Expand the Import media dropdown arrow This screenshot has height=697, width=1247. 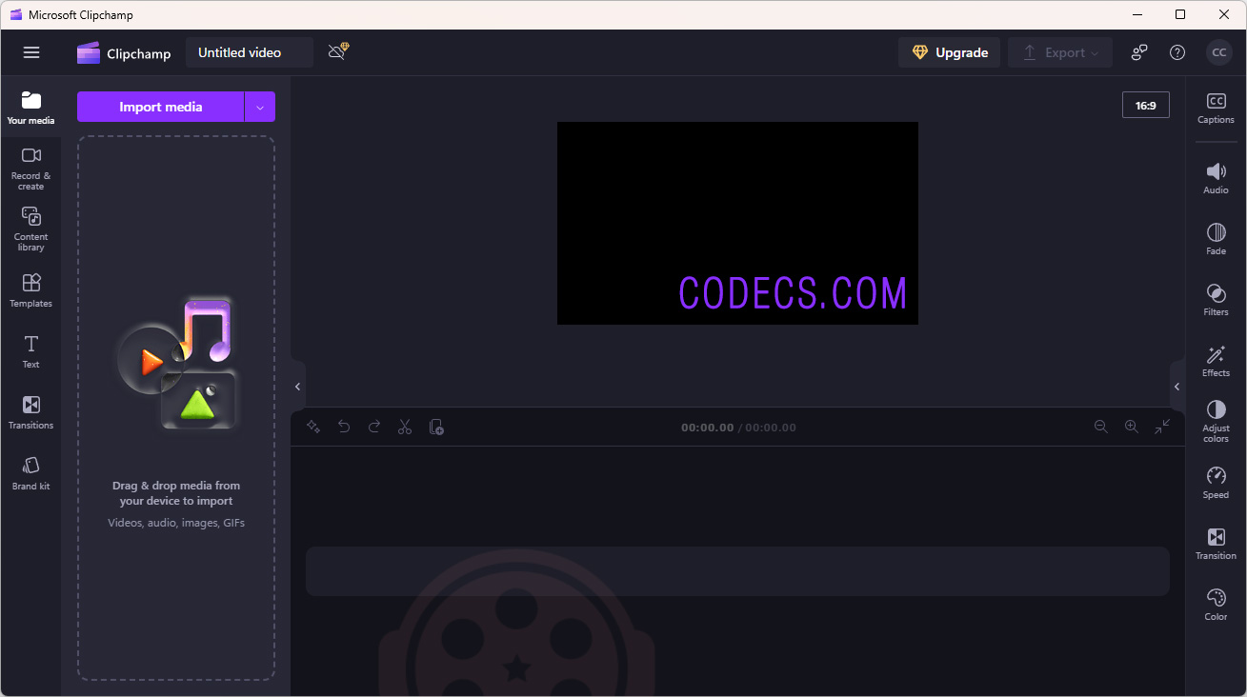[x=260, y=107]
